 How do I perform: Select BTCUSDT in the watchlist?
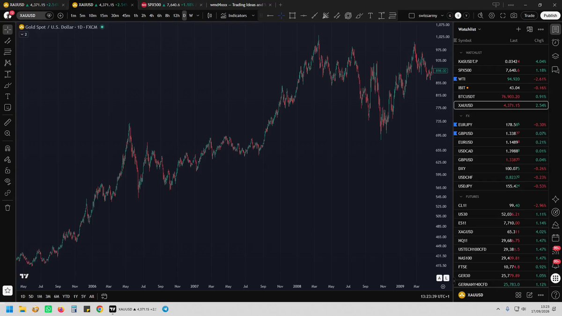tap(501, 96)
